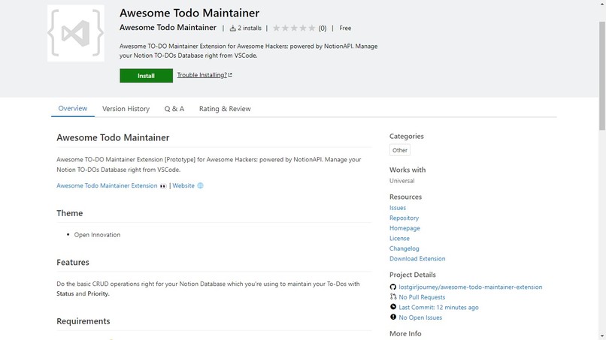Click the GitHub icon in Project Details
This screenshot has width=606, height=340.
[393, 287]
